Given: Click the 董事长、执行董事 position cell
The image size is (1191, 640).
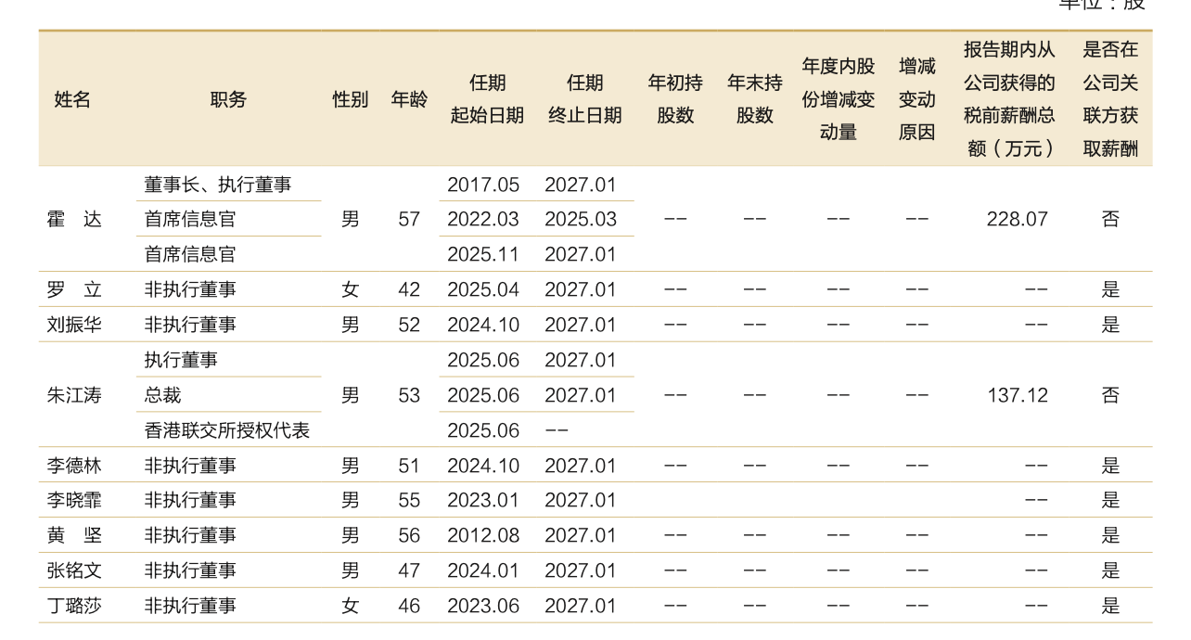Looking at the screenshot, I should (217, 185).
